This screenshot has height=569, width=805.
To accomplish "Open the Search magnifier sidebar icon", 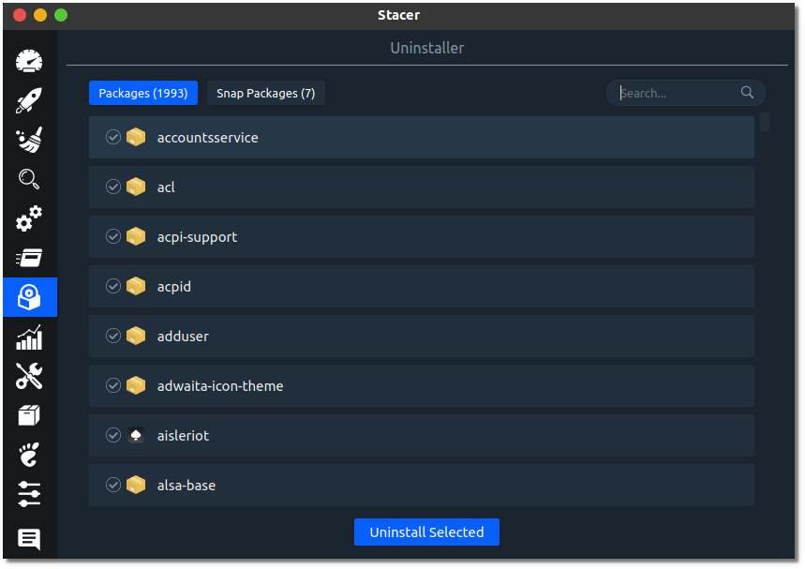I will (x=29, y=179).
